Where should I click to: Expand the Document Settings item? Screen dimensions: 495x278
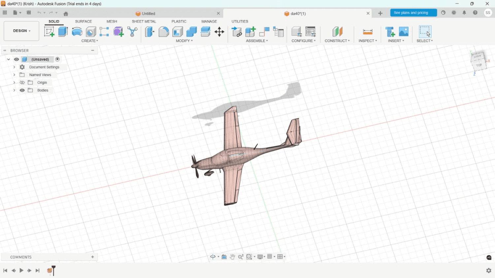[x=14, y=67]
